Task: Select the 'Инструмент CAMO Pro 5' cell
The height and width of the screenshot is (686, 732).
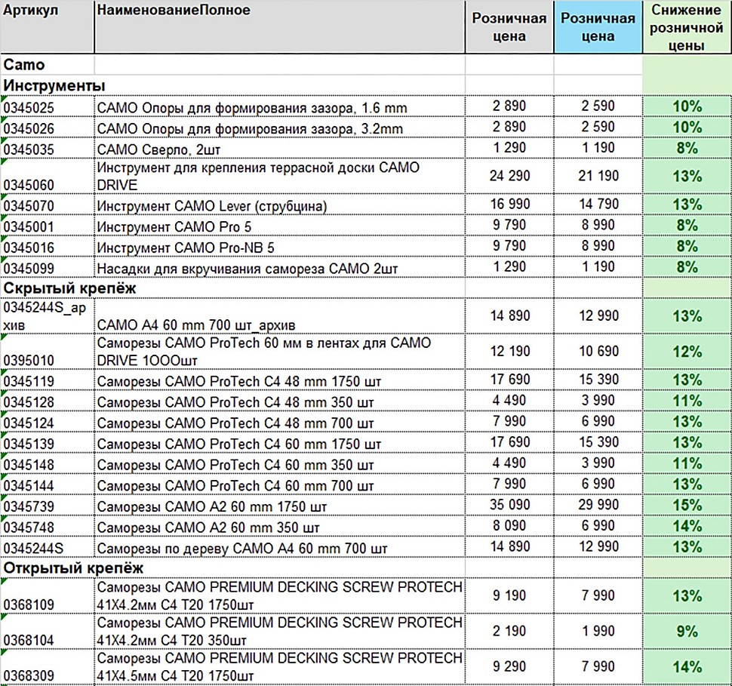Action: [280, 226]
